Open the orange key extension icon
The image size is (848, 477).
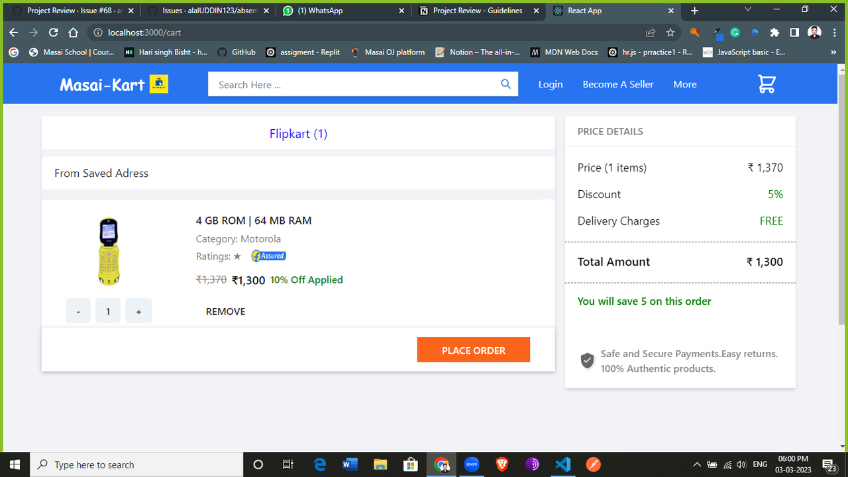[x=695, y=32]
